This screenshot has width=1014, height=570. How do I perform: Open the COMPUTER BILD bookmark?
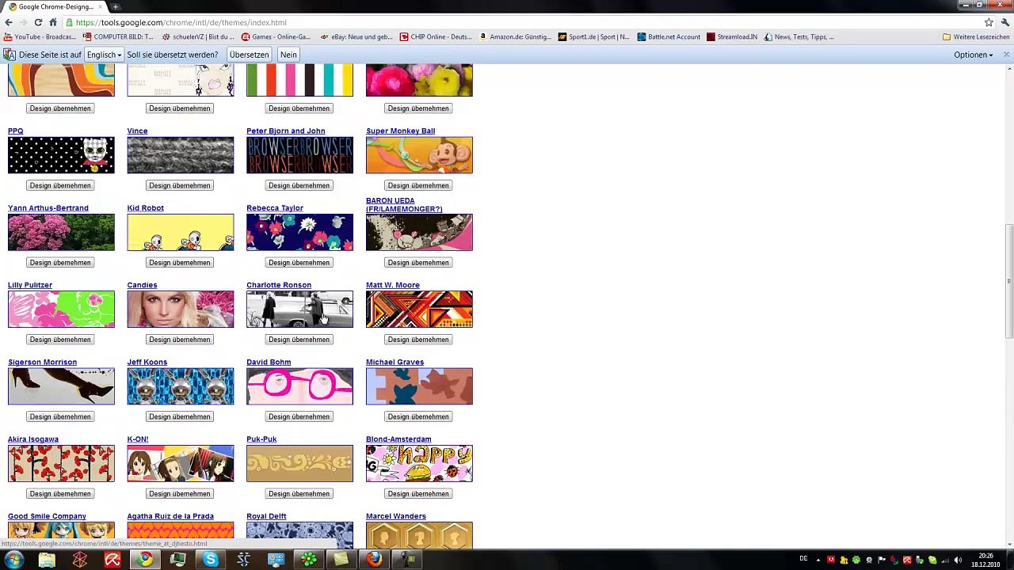tap(118, 36)
